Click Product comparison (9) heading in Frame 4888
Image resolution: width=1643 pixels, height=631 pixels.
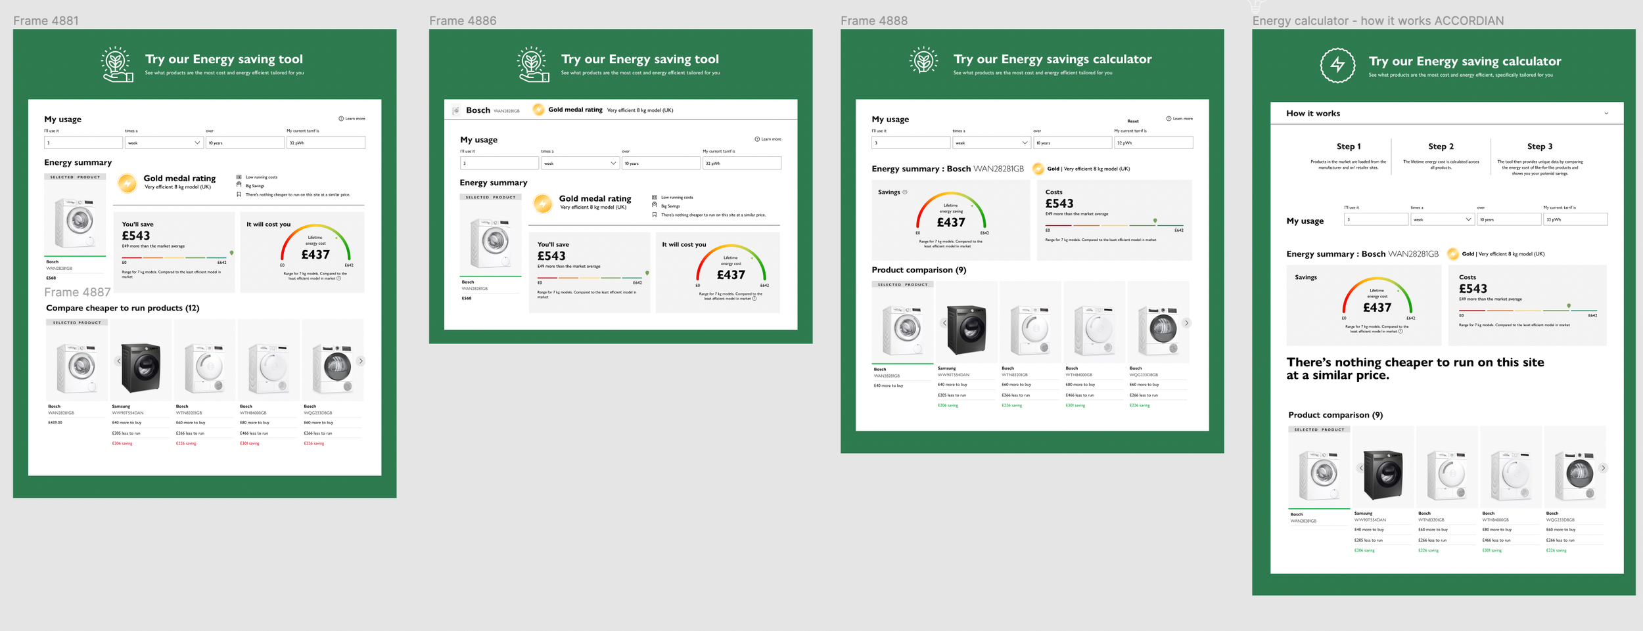pos(919,270)
